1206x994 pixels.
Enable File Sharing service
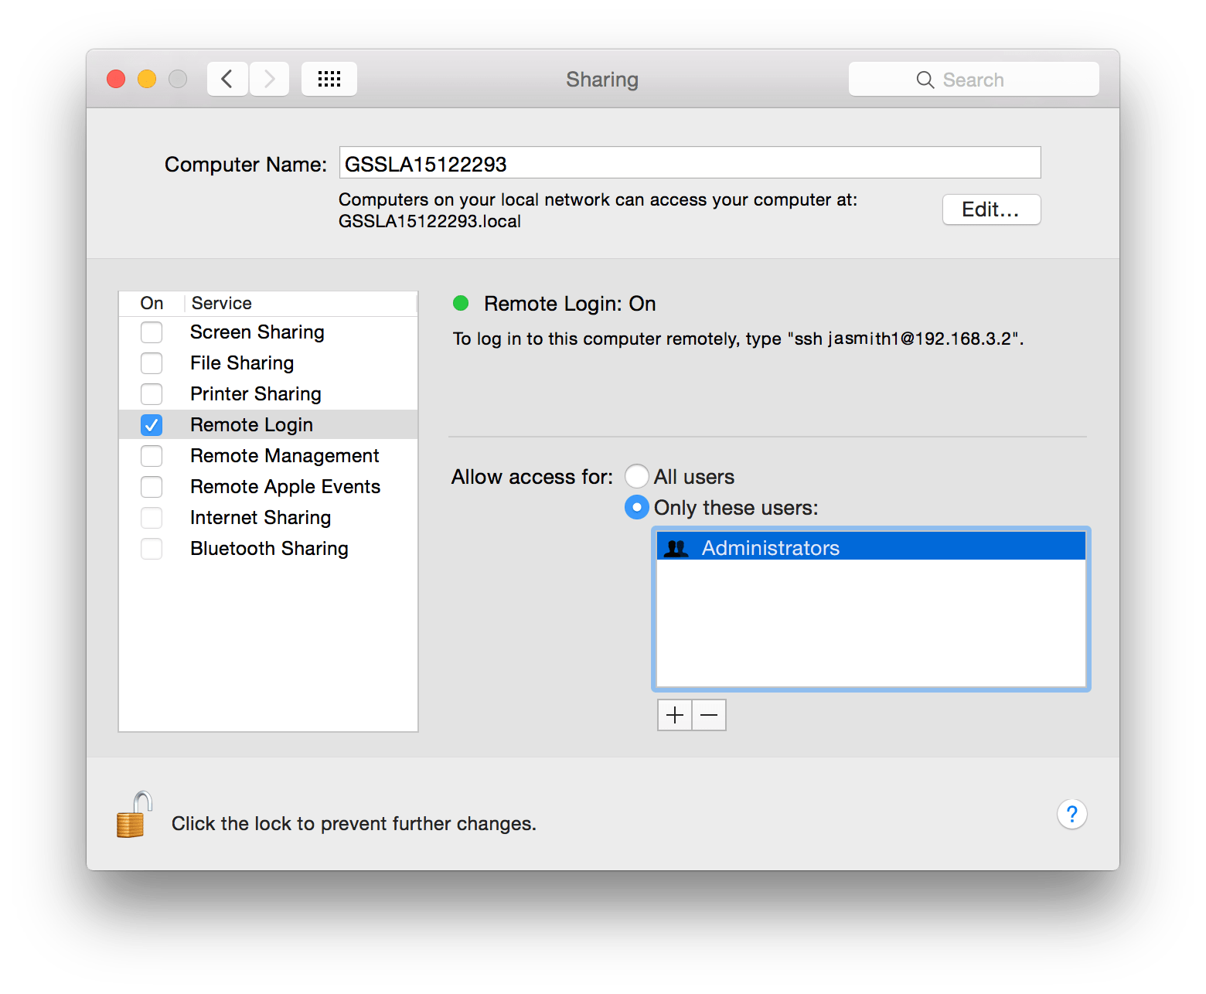coord(152,363)
